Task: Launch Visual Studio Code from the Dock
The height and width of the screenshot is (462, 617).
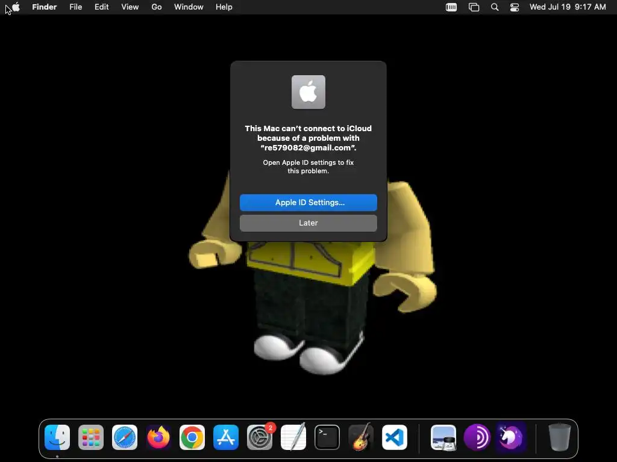Action: point(395,437)
